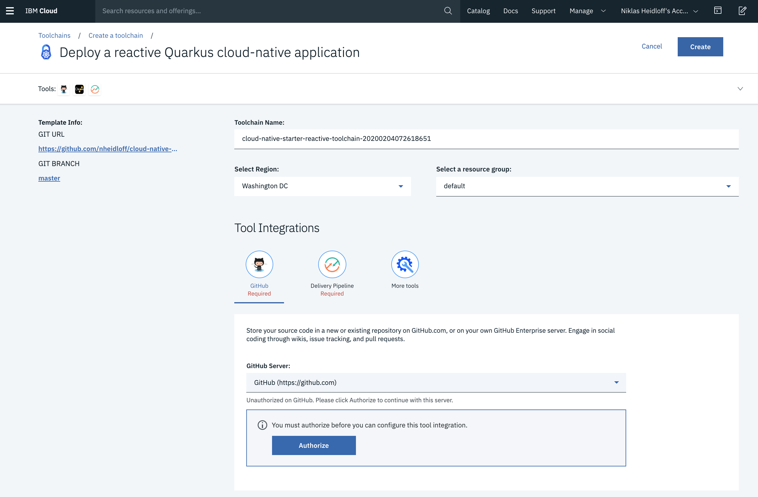Open the Catalog menu item
The width and height of the screenshot is (758, 497).
(x=478, y=11)
